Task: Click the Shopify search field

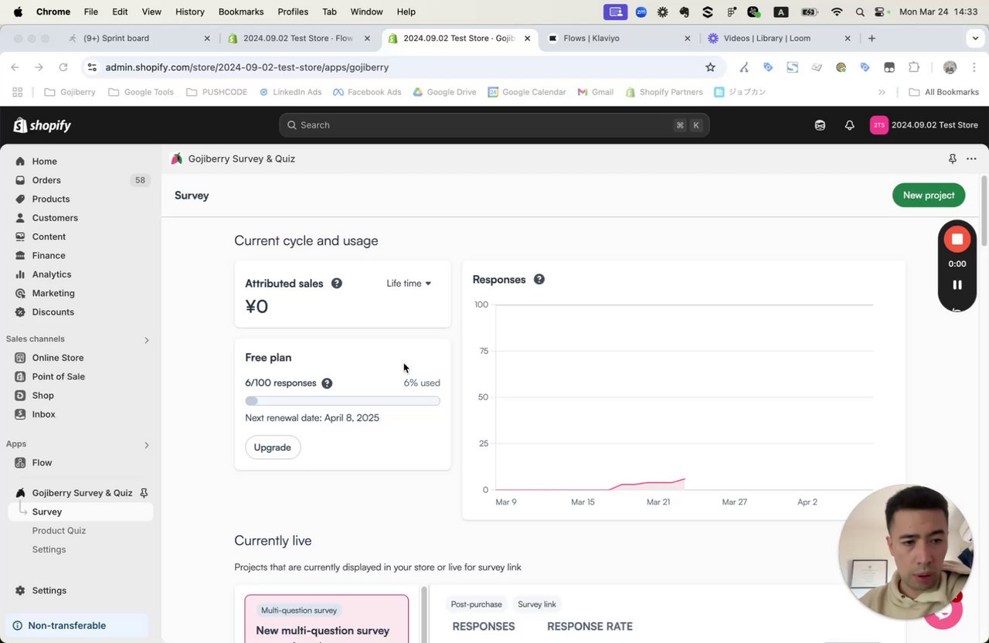Action: (494, 125)
